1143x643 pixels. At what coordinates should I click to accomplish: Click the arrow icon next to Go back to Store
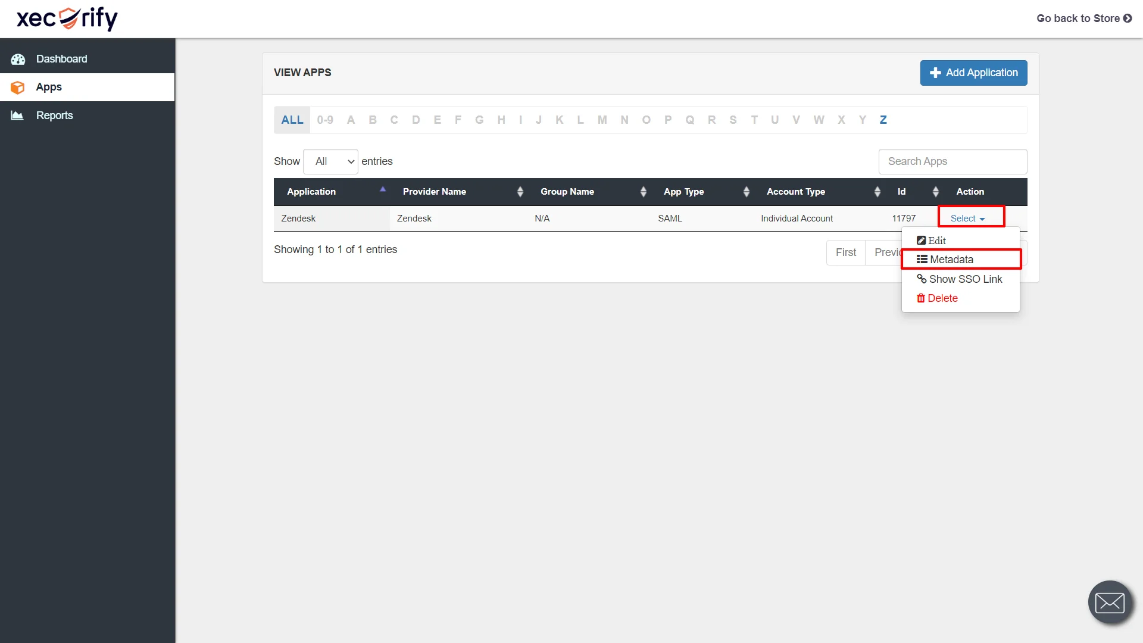tap(1128, 18)
